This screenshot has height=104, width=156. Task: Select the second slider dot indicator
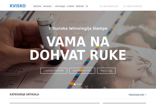(x=77, y=84)
